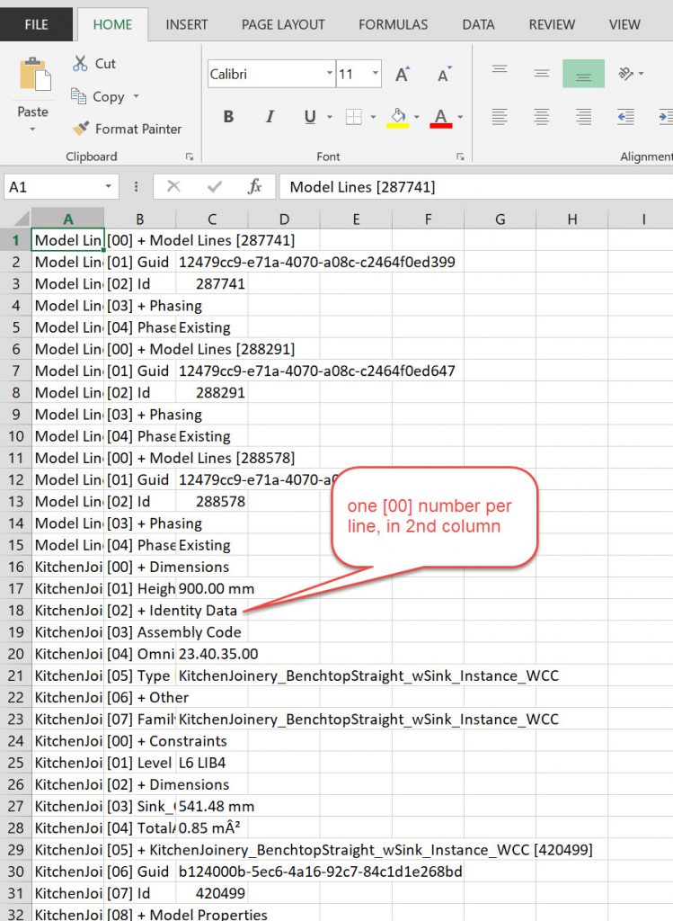
Task: Toggle Italic formatting
Action: [x=270, y=117]
